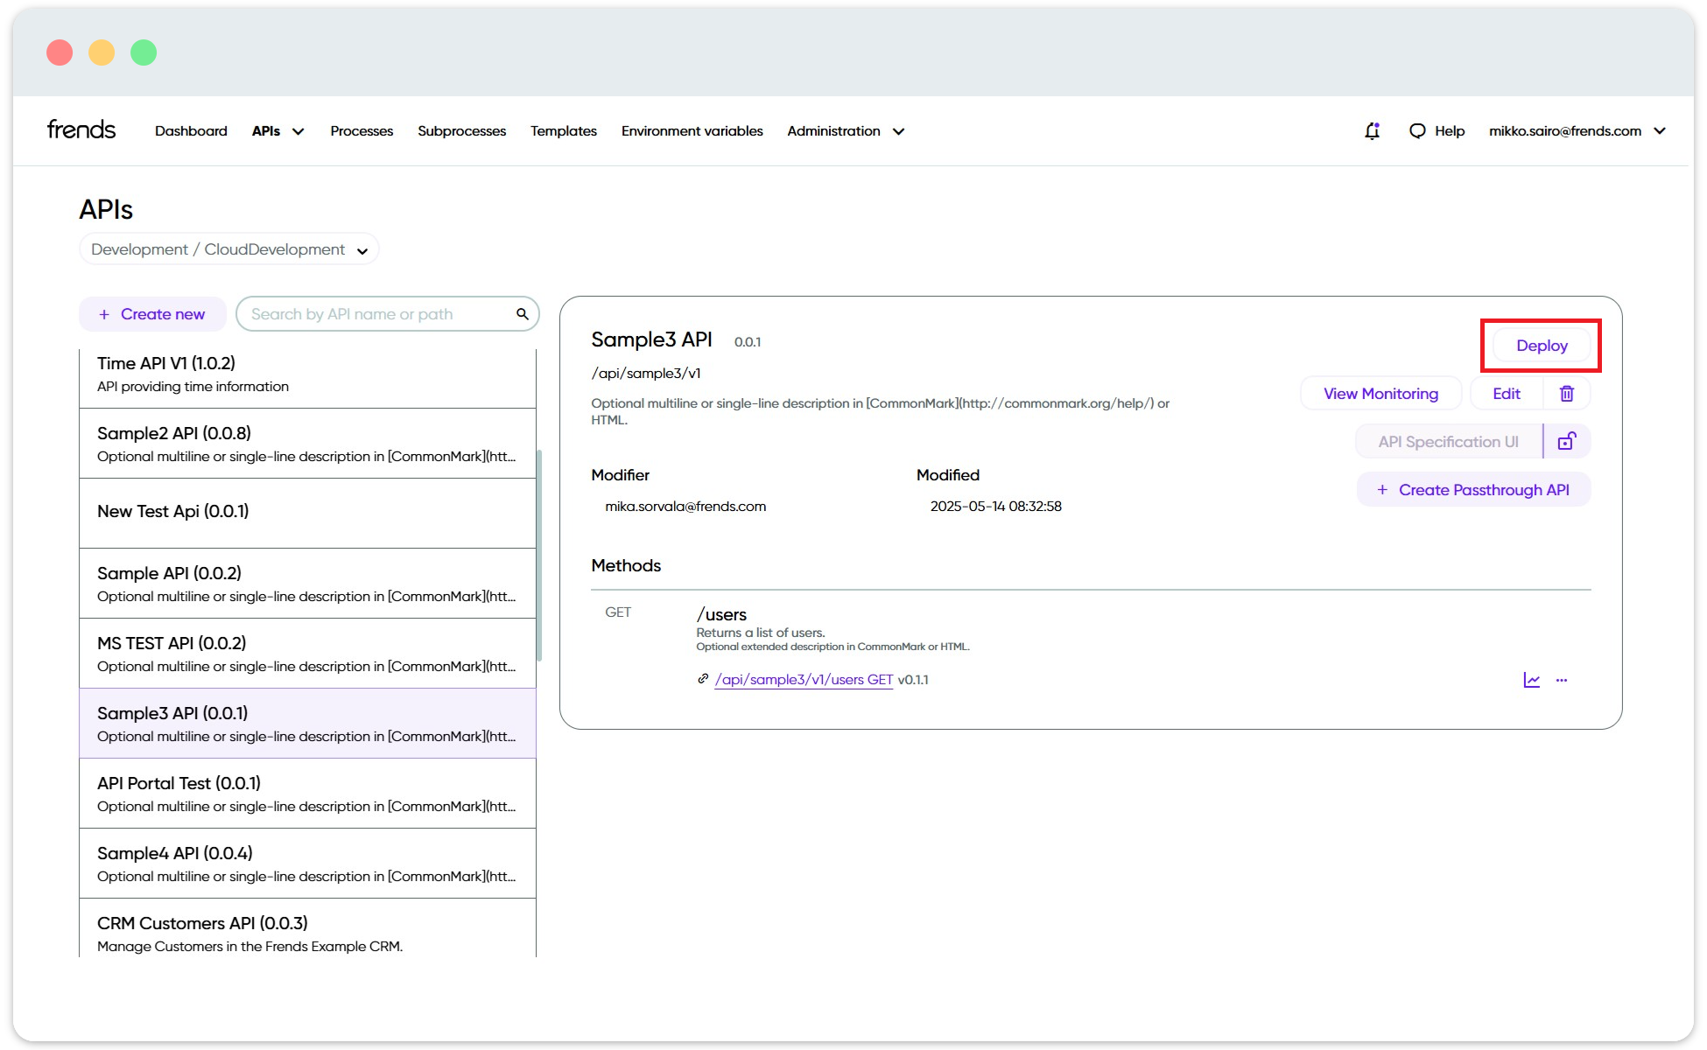Open the monitoring chart icon for /users
This screenshot has width=1707, height=1050.
tap(1531, 680)
